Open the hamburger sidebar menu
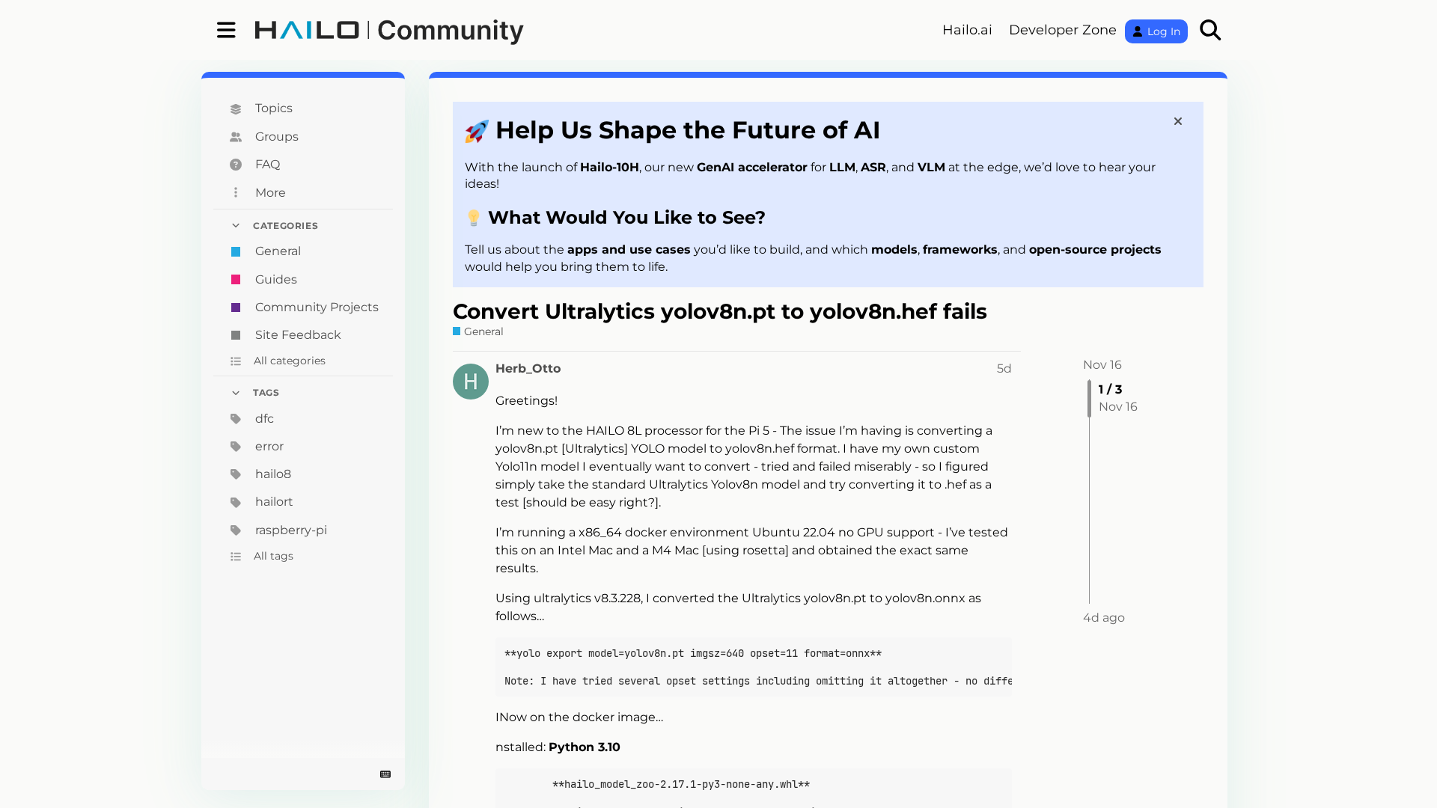Image resolution: width=1437 pixels, height=808 pixels. click(x=226, y=30)
